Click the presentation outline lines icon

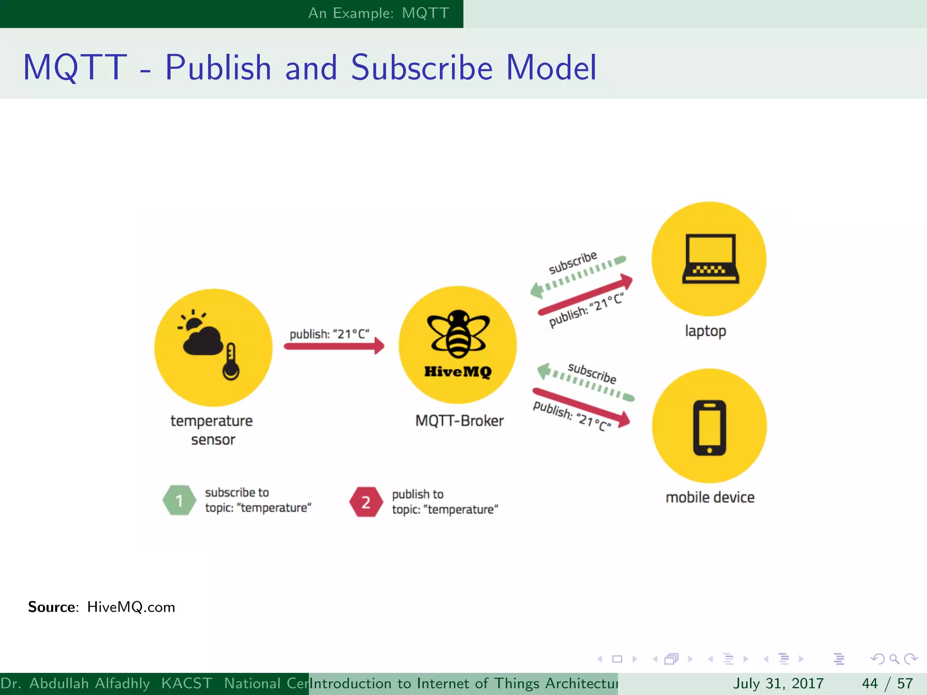click(x=839, y=659)
